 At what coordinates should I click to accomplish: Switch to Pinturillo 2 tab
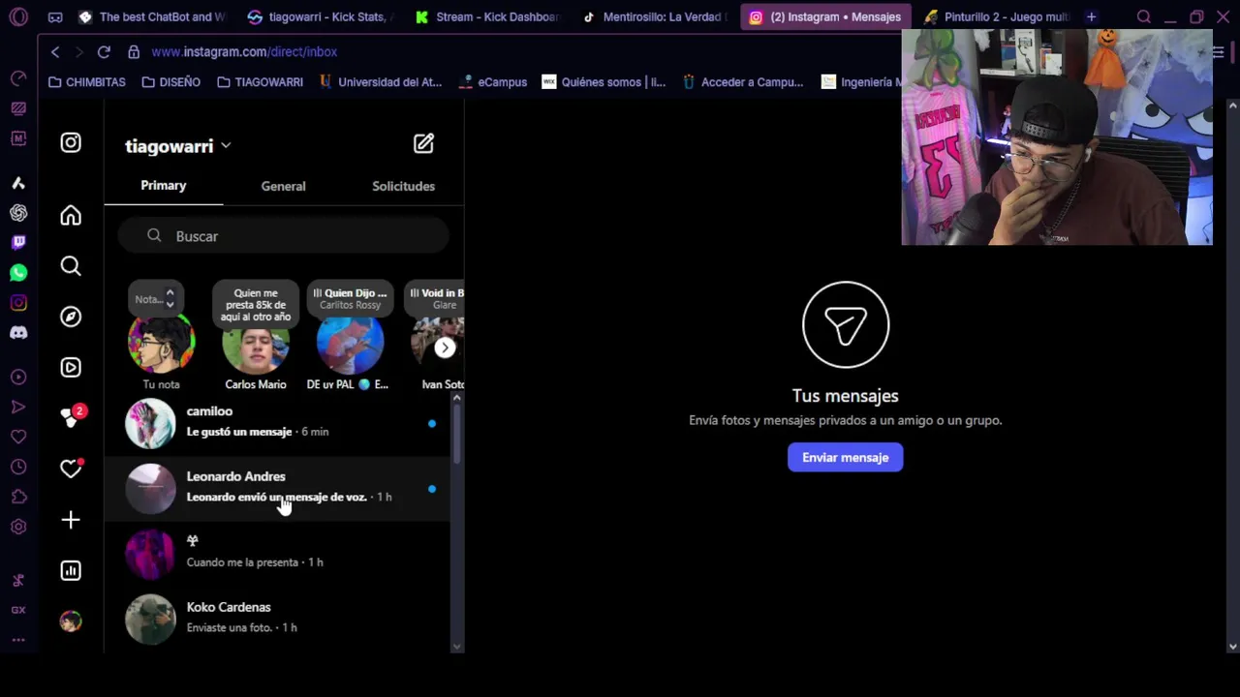click(996, 16)
